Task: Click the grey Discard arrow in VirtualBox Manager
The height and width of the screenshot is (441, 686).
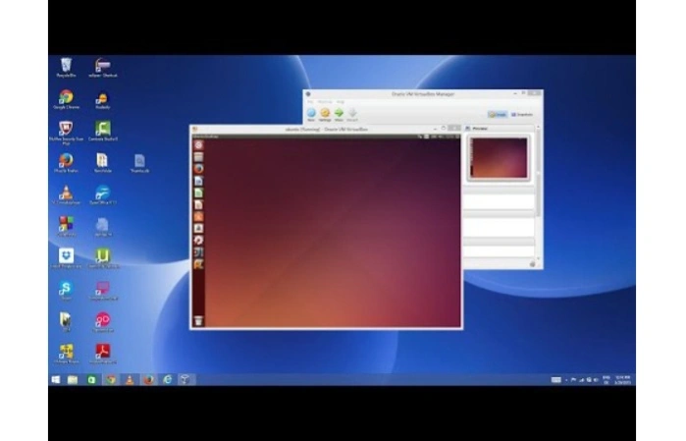Action: click(352, 114)
